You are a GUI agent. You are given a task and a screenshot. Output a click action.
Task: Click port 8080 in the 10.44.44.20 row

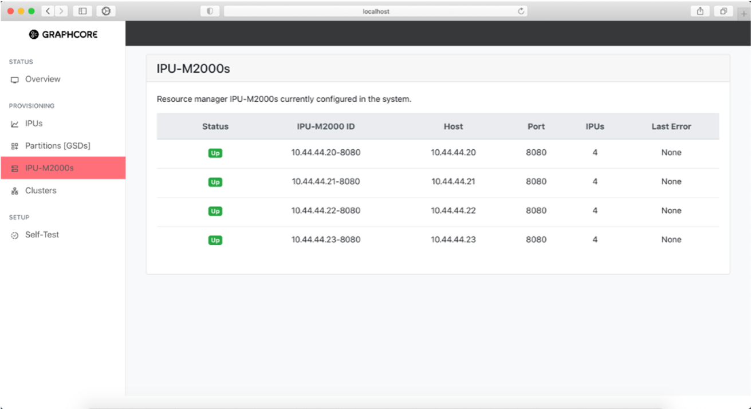[536, 153]
